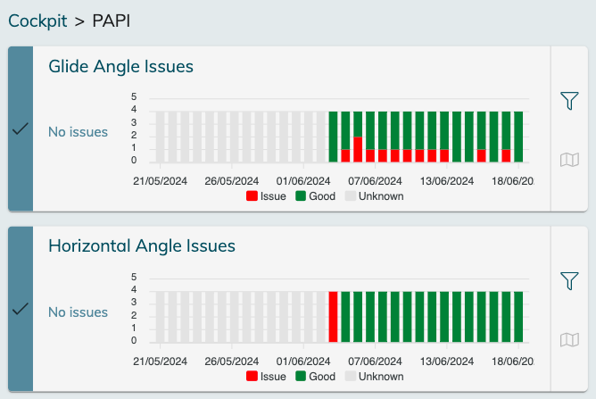Toggle Unknown legend in Horizontal Angle chart
This screenshot has height=399, width=596.
click(x=374, y=377)
